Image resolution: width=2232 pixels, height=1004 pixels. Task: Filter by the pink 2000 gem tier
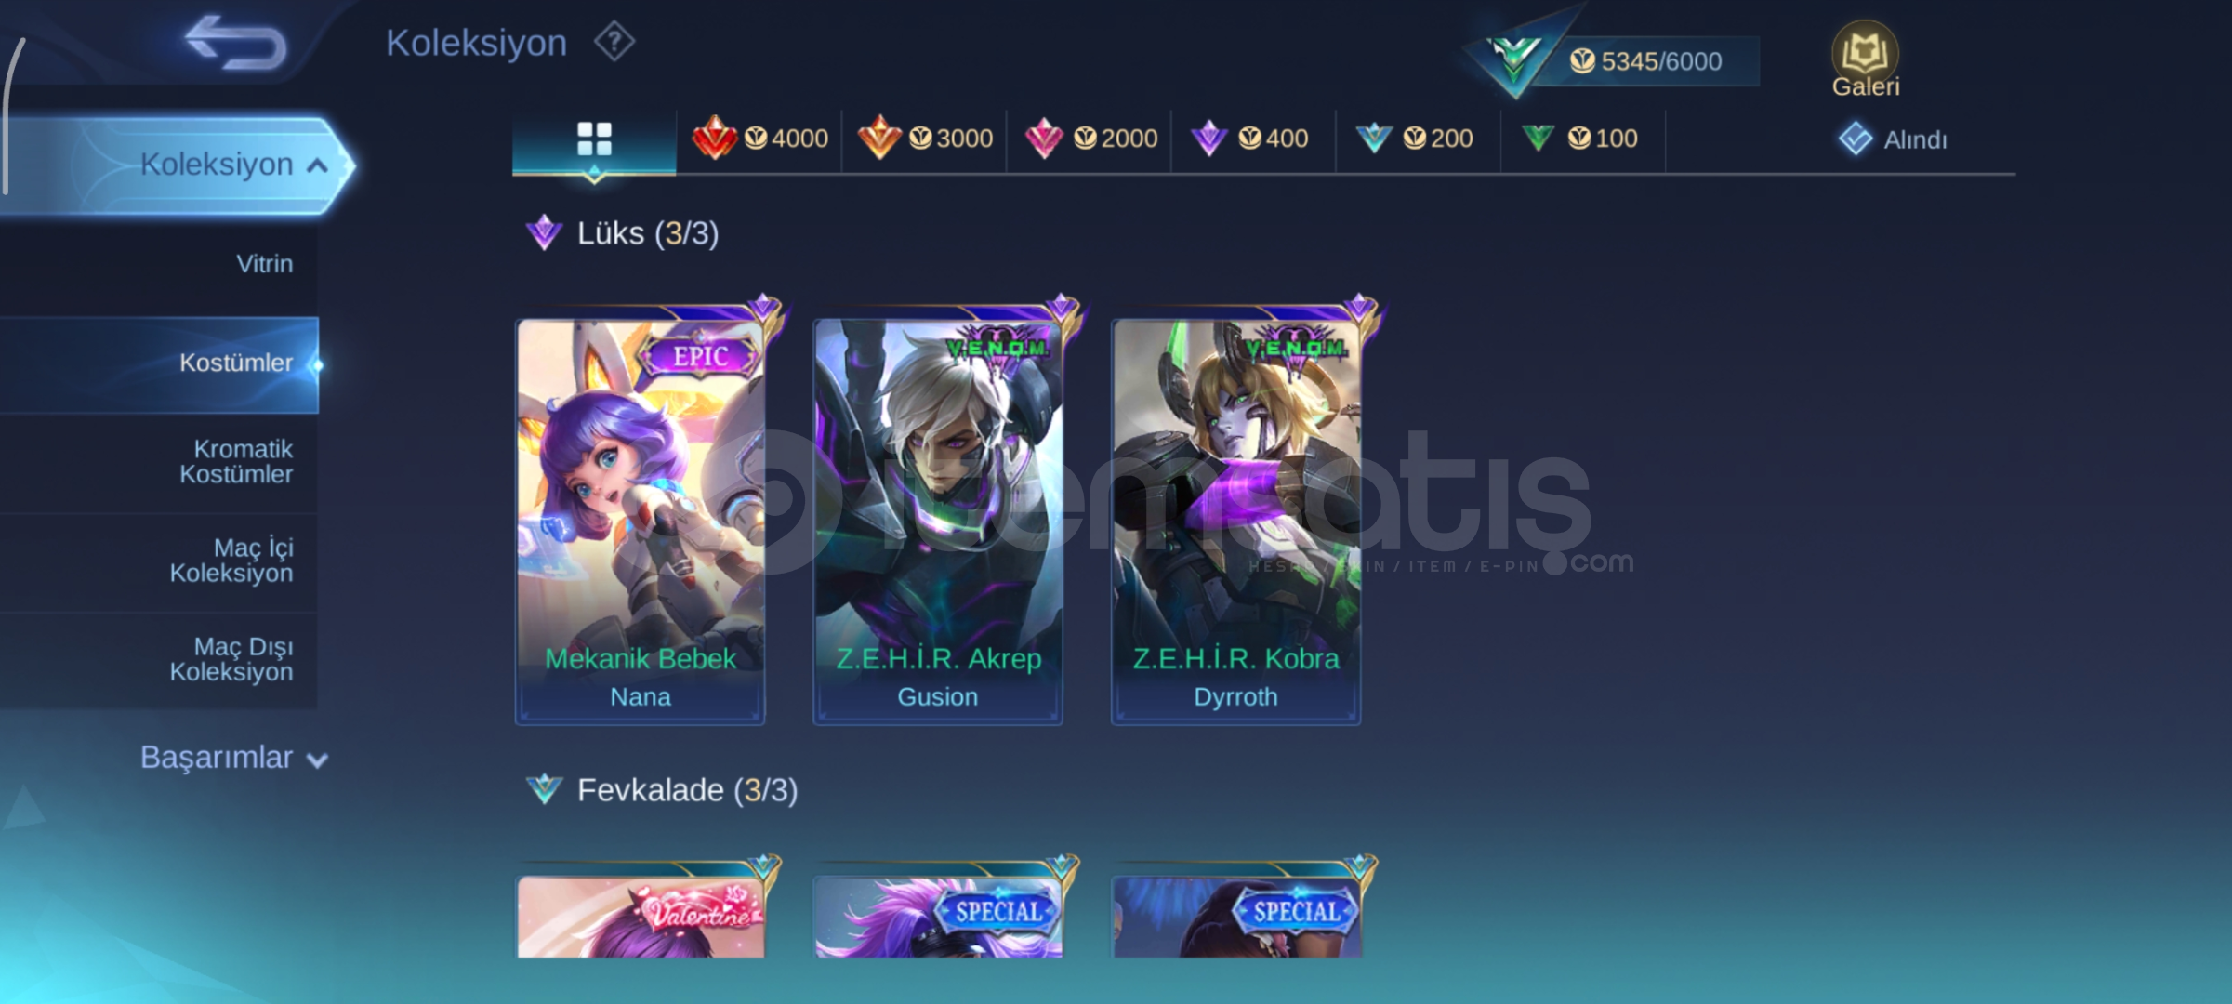[x=1090, y=139]
